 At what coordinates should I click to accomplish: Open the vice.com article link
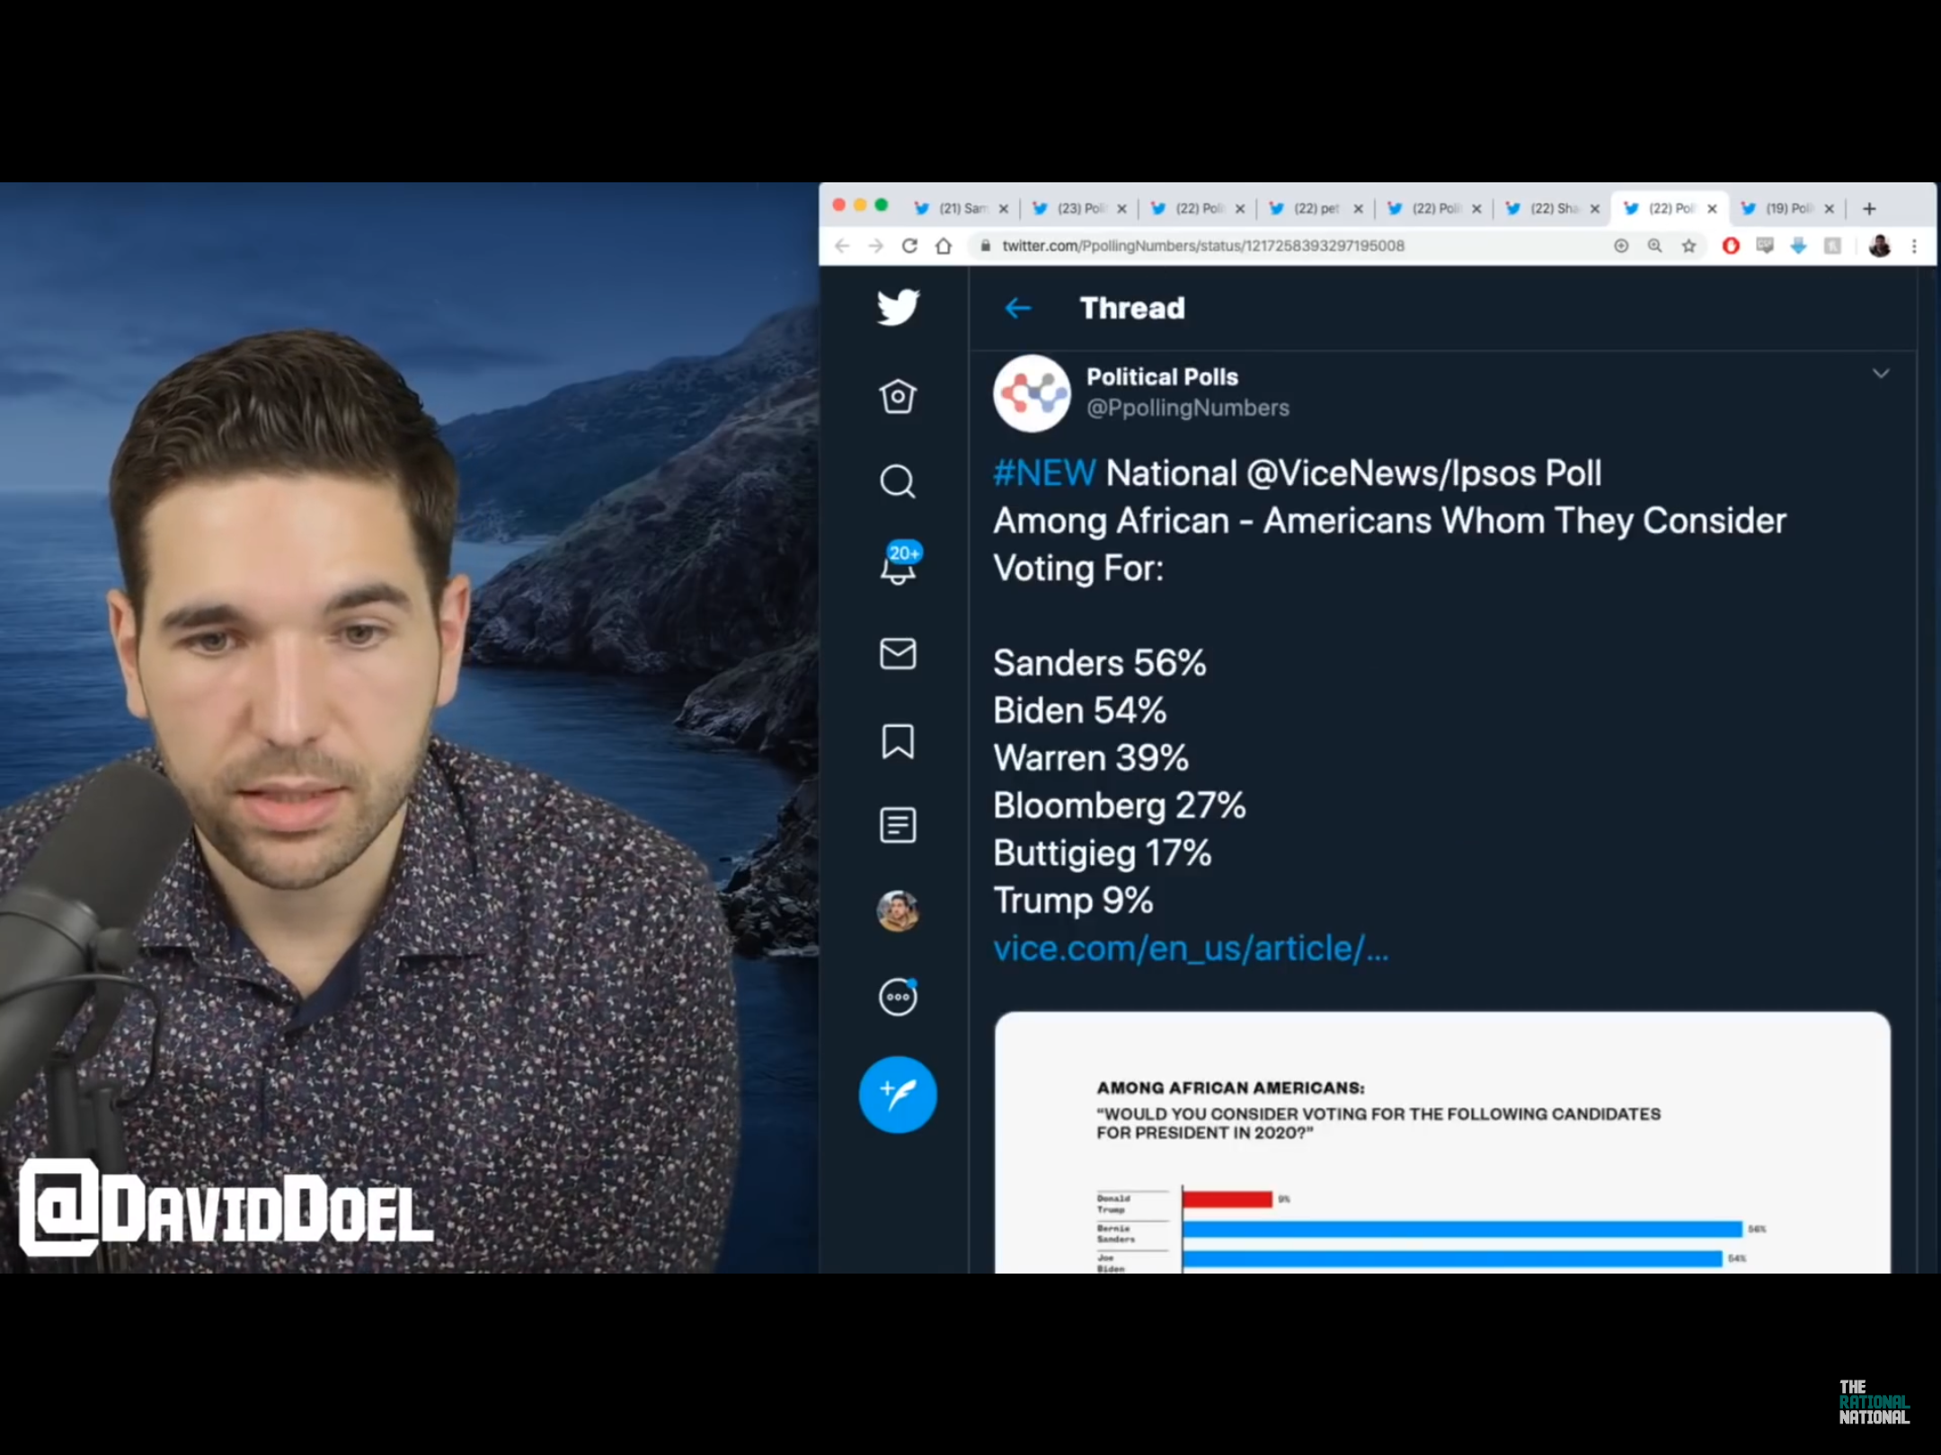tap(1189, 948)
